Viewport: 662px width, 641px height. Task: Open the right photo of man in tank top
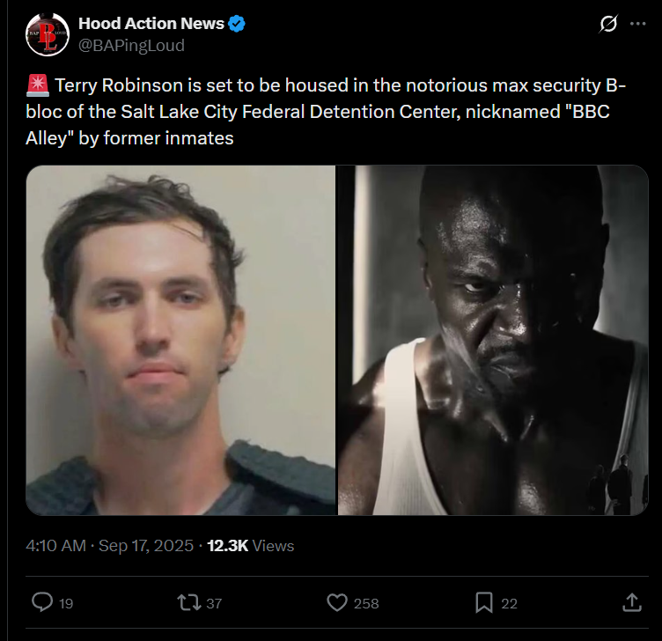(x=492, y=340)
